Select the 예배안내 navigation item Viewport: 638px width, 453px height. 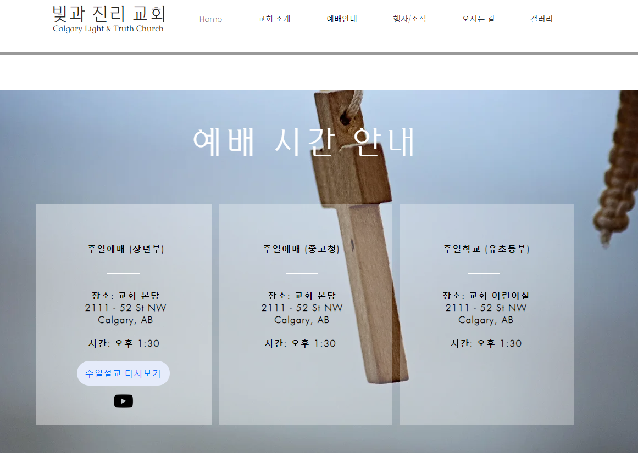[342, 19]
